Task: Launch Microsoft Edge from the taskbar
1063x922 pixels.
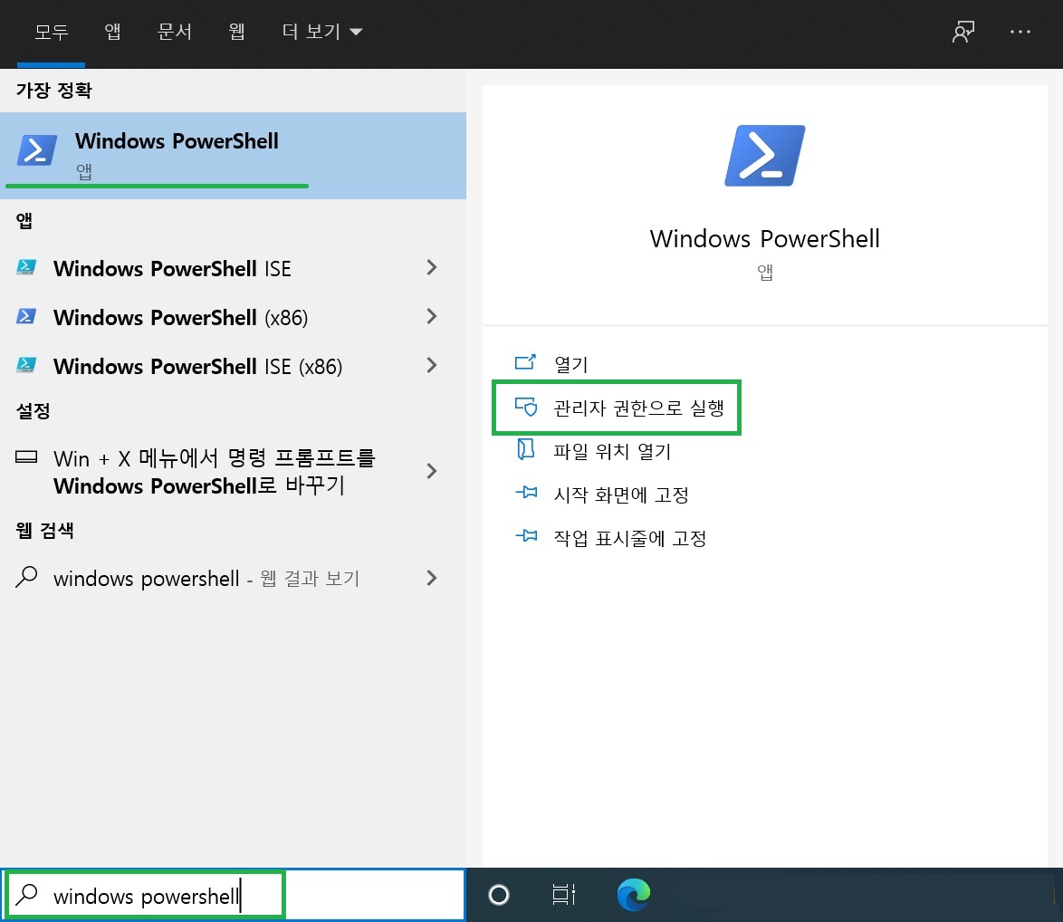Action: point(634,894)
